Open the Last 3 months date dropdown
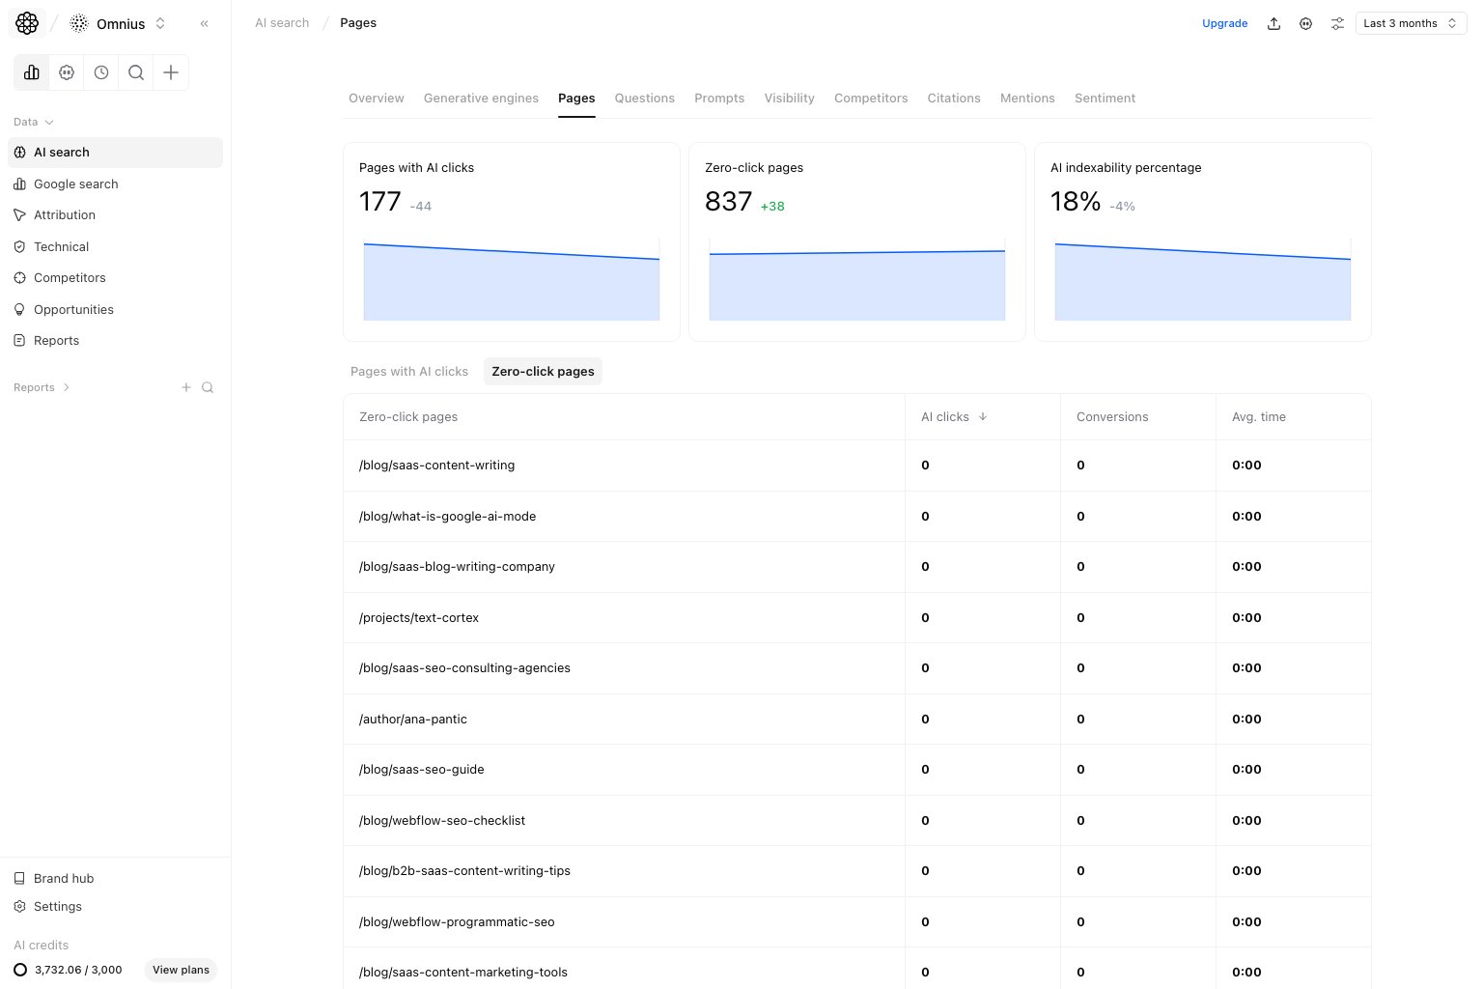1483x989 pixels. (1411, 23)
